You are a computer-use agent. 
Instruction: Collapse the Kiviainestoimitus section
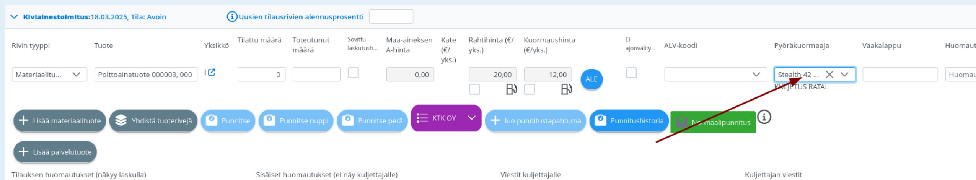coord(14,17)
